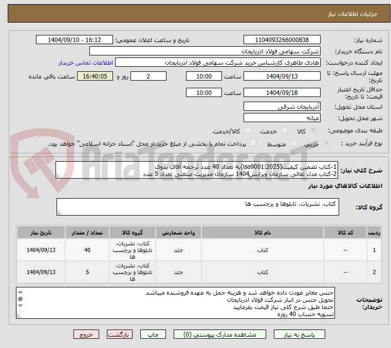Click the شرح کلی نیاز text area
This screenshot has height=348, width=391.
point(196,170)
